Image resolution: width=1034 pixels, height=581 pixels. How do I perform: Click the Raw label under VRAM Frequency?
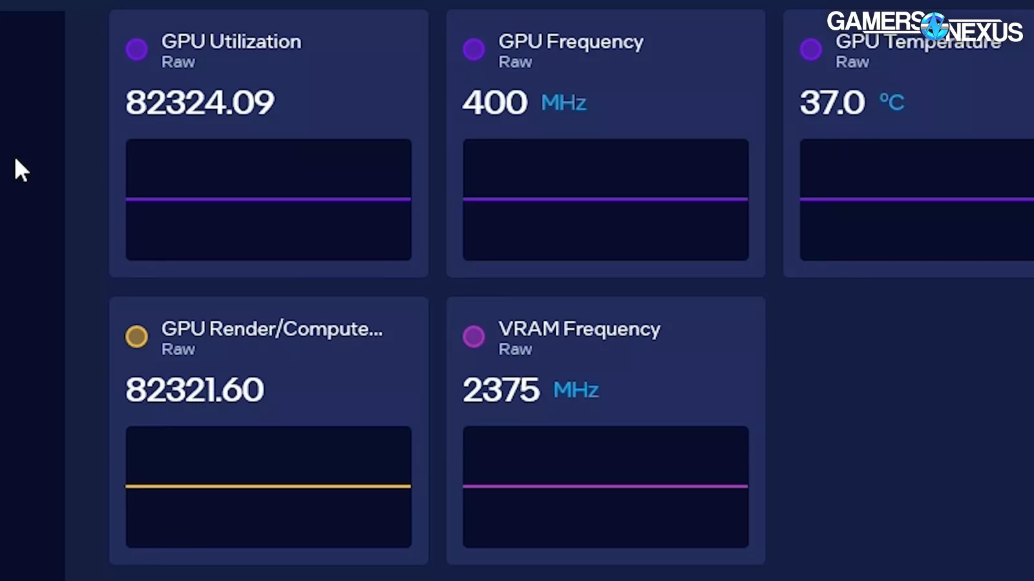(515, 349)
